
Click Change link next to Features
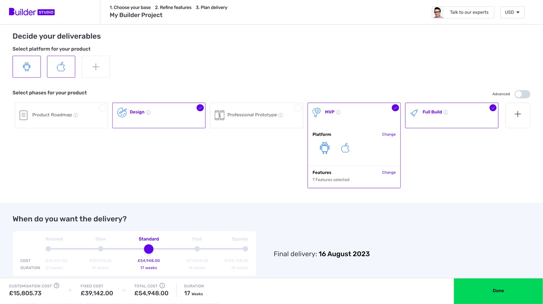point(389,173)
